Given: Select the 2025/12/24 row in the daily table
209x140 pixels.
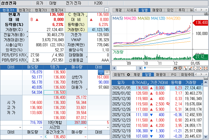Looking at the screenshot, I should (x=157, y=115).
